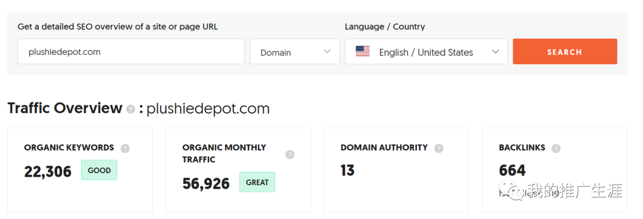Image resolution: width=643 pixels, height=219 pixels.
Task: Click help icon next to Traffic Overview
Action: pyautogui.click(x=130, y=109)
